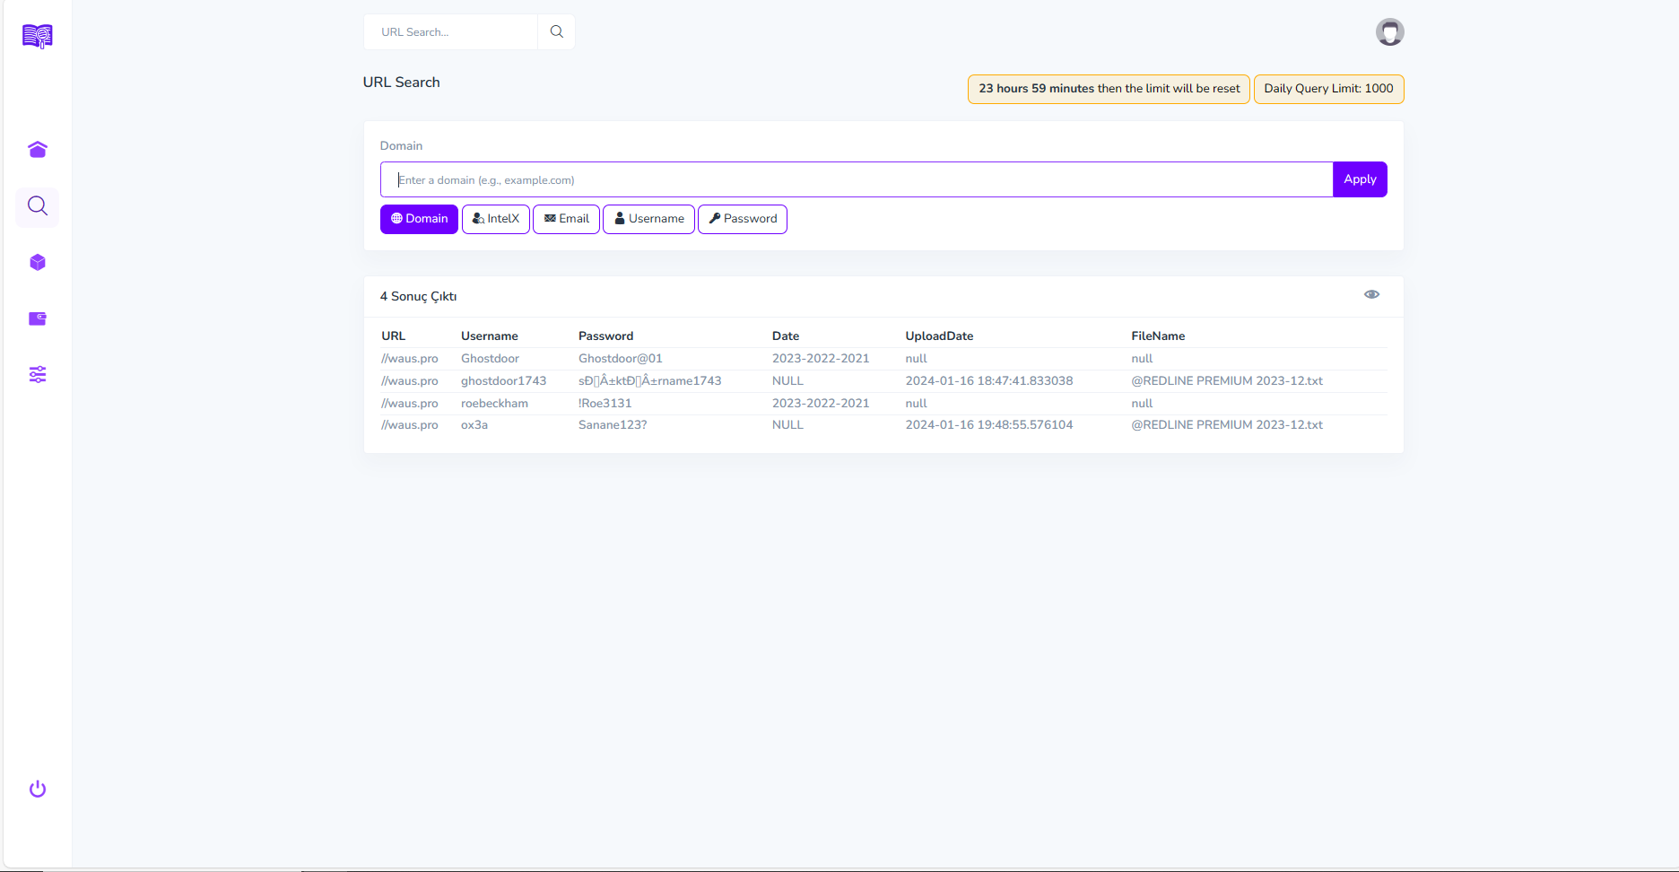Click username cell ox3a
Viewport: 1679px width, 872px height.
coord(474,425)
